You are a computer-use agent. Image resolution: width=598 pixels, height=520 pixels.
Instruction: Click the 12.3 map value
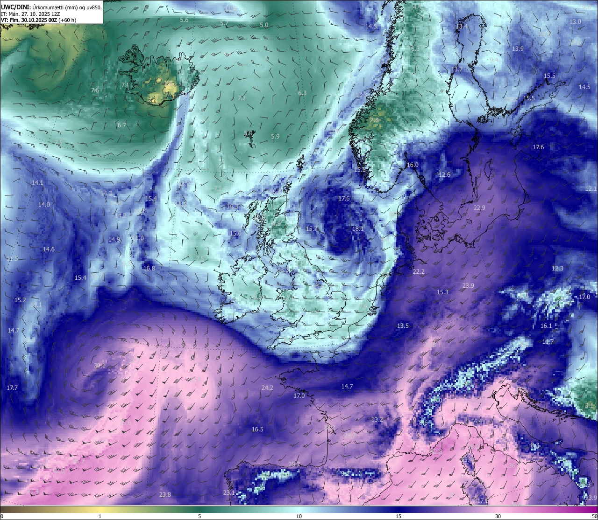point(557,268)
